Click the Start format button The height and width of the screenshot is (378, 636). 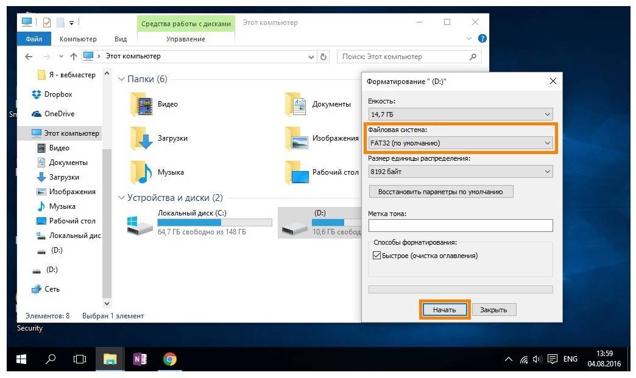click(444, 310)
